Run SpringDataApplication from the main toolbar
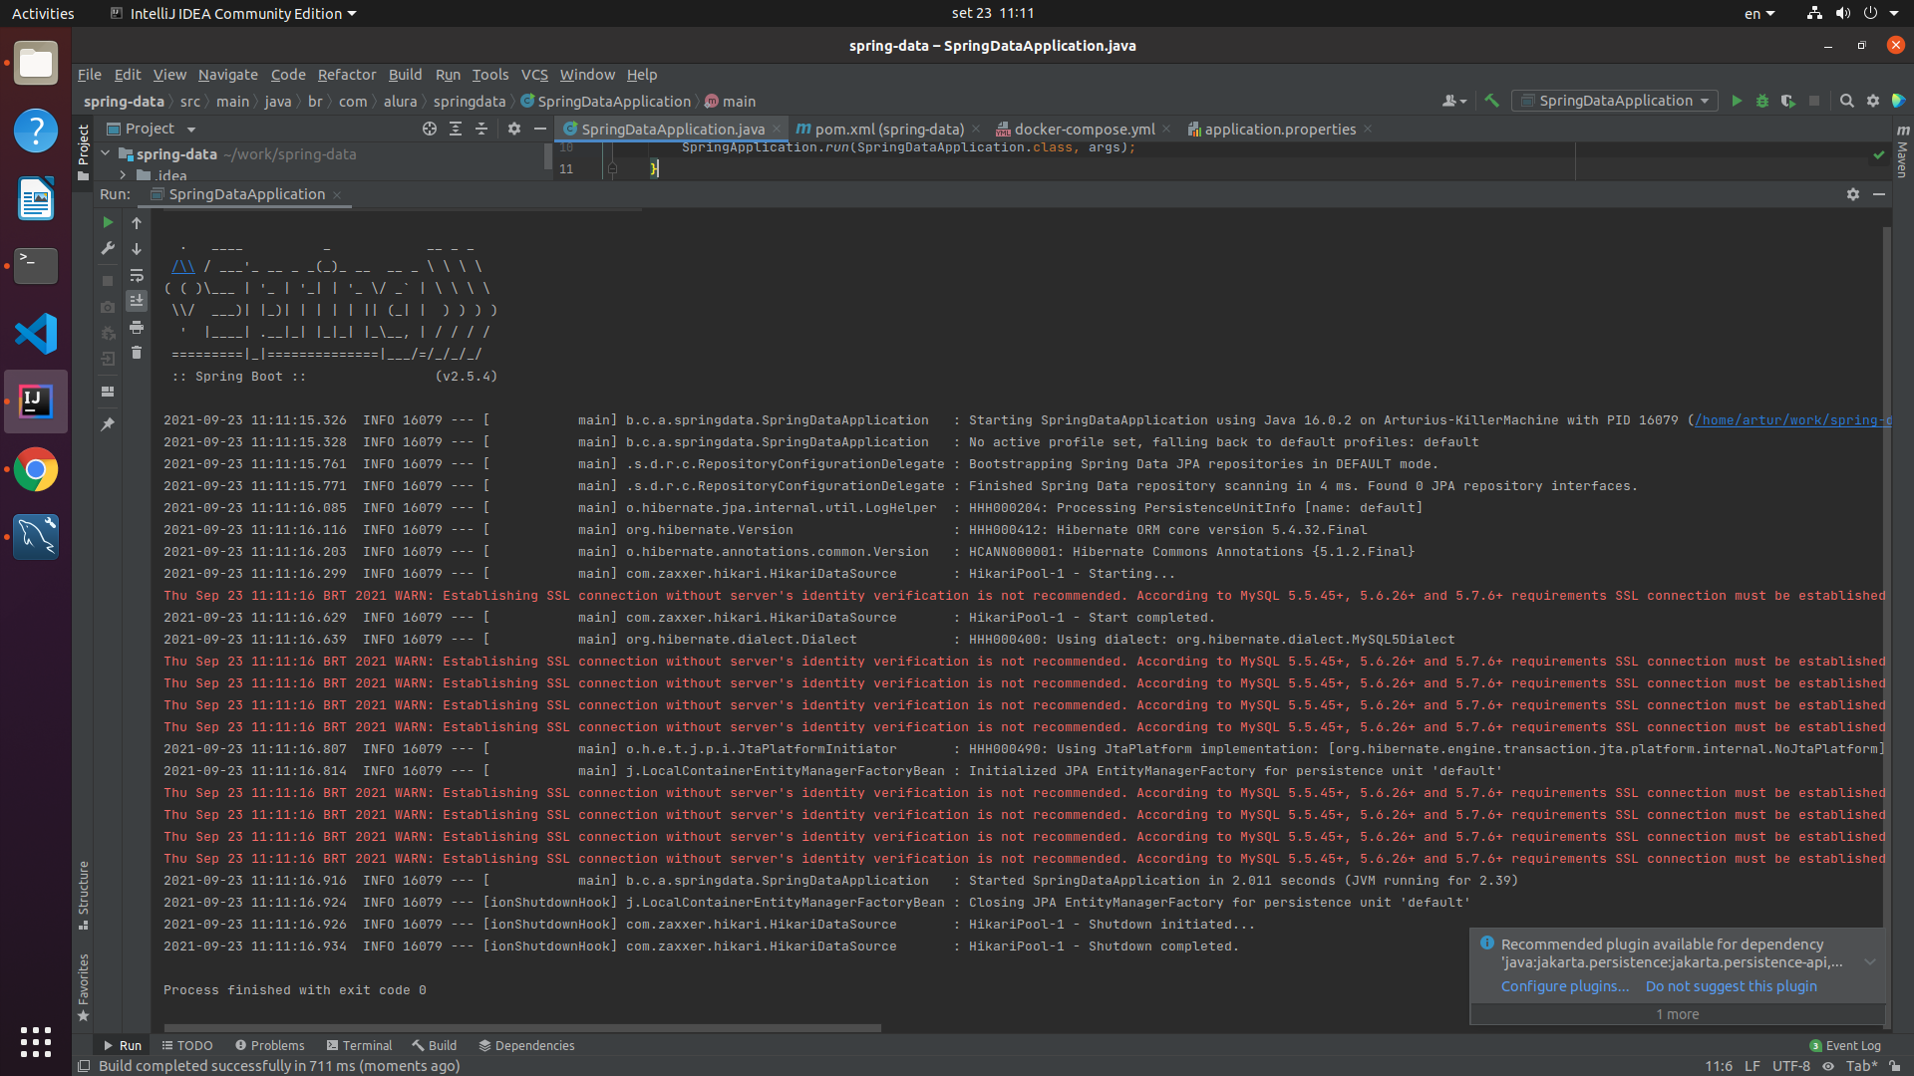The width and height of the screenshot is (1914, 1076). (x=1737, y=101)
